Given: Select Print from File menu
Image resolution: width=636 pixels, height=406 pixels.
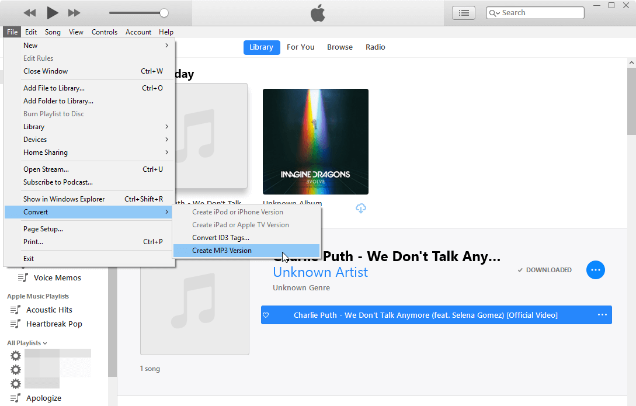Looking at the screenshot, I should (89, 242).
